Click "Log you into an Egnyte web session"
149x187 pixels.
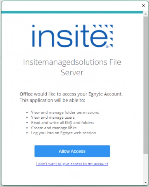[63, 133]
